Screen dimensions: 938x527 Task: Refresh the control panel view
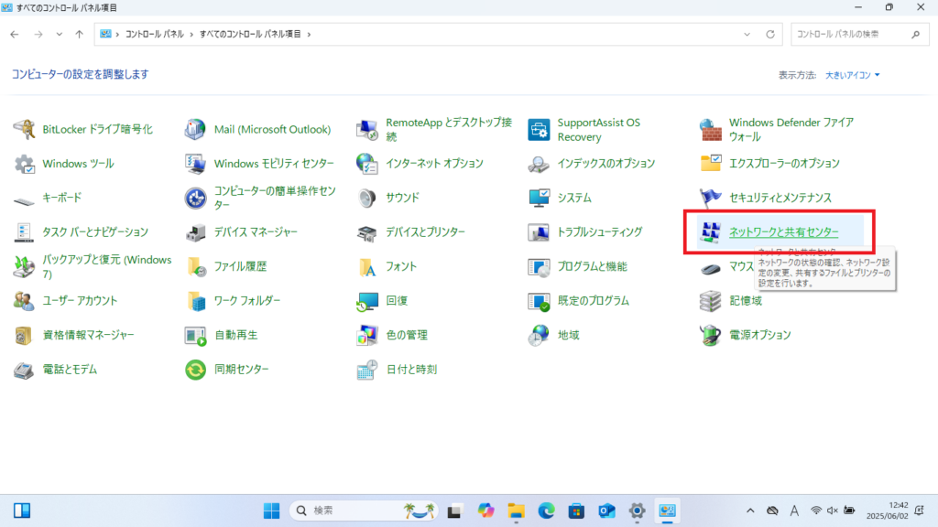click(769, 34)
